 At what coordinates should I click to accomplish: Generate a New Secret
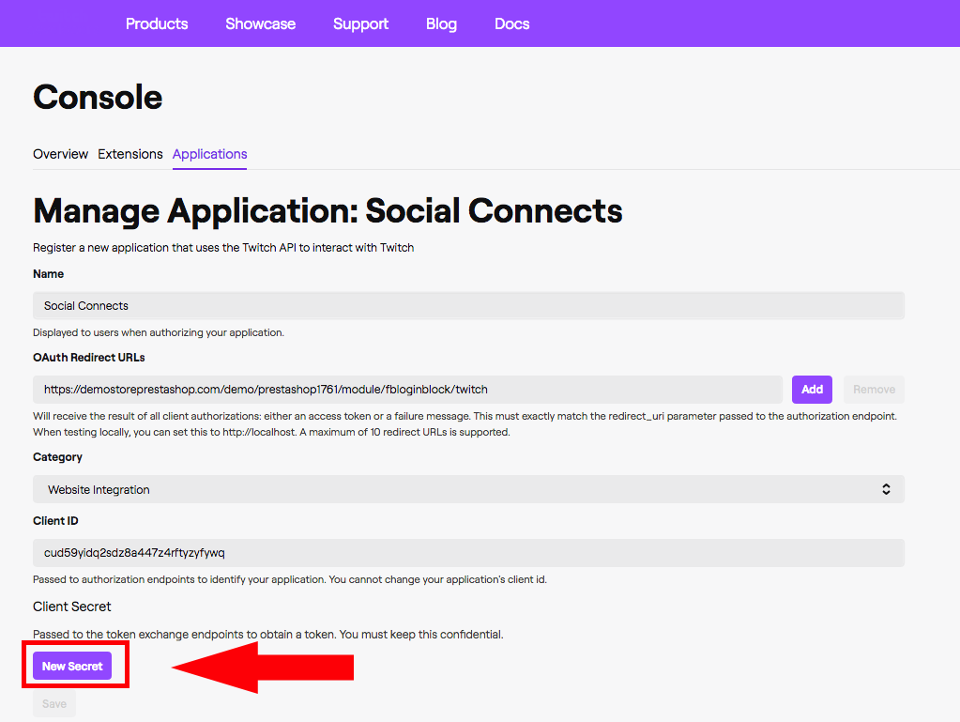(72, 667)
